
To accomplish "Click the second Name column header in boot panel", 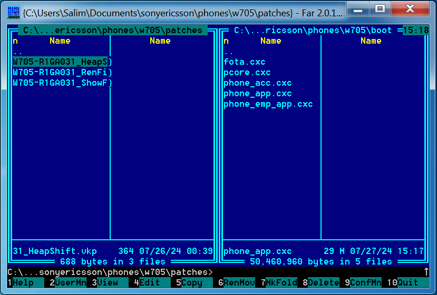I will (x=371, y=41).
